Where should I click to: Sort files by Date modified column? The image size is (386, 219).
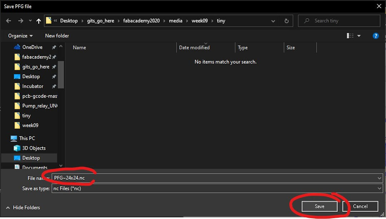pyautogui.click(x=194, y=47)
